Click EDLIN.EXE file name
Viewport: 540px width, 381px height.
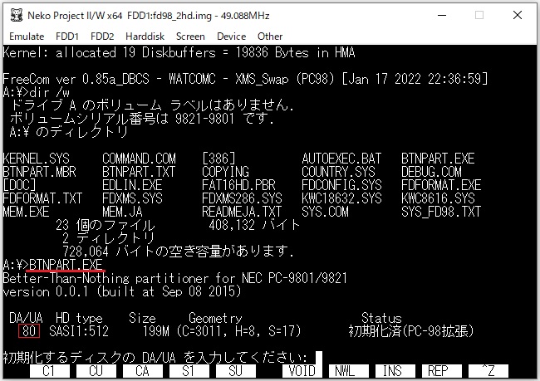point(132,185)
